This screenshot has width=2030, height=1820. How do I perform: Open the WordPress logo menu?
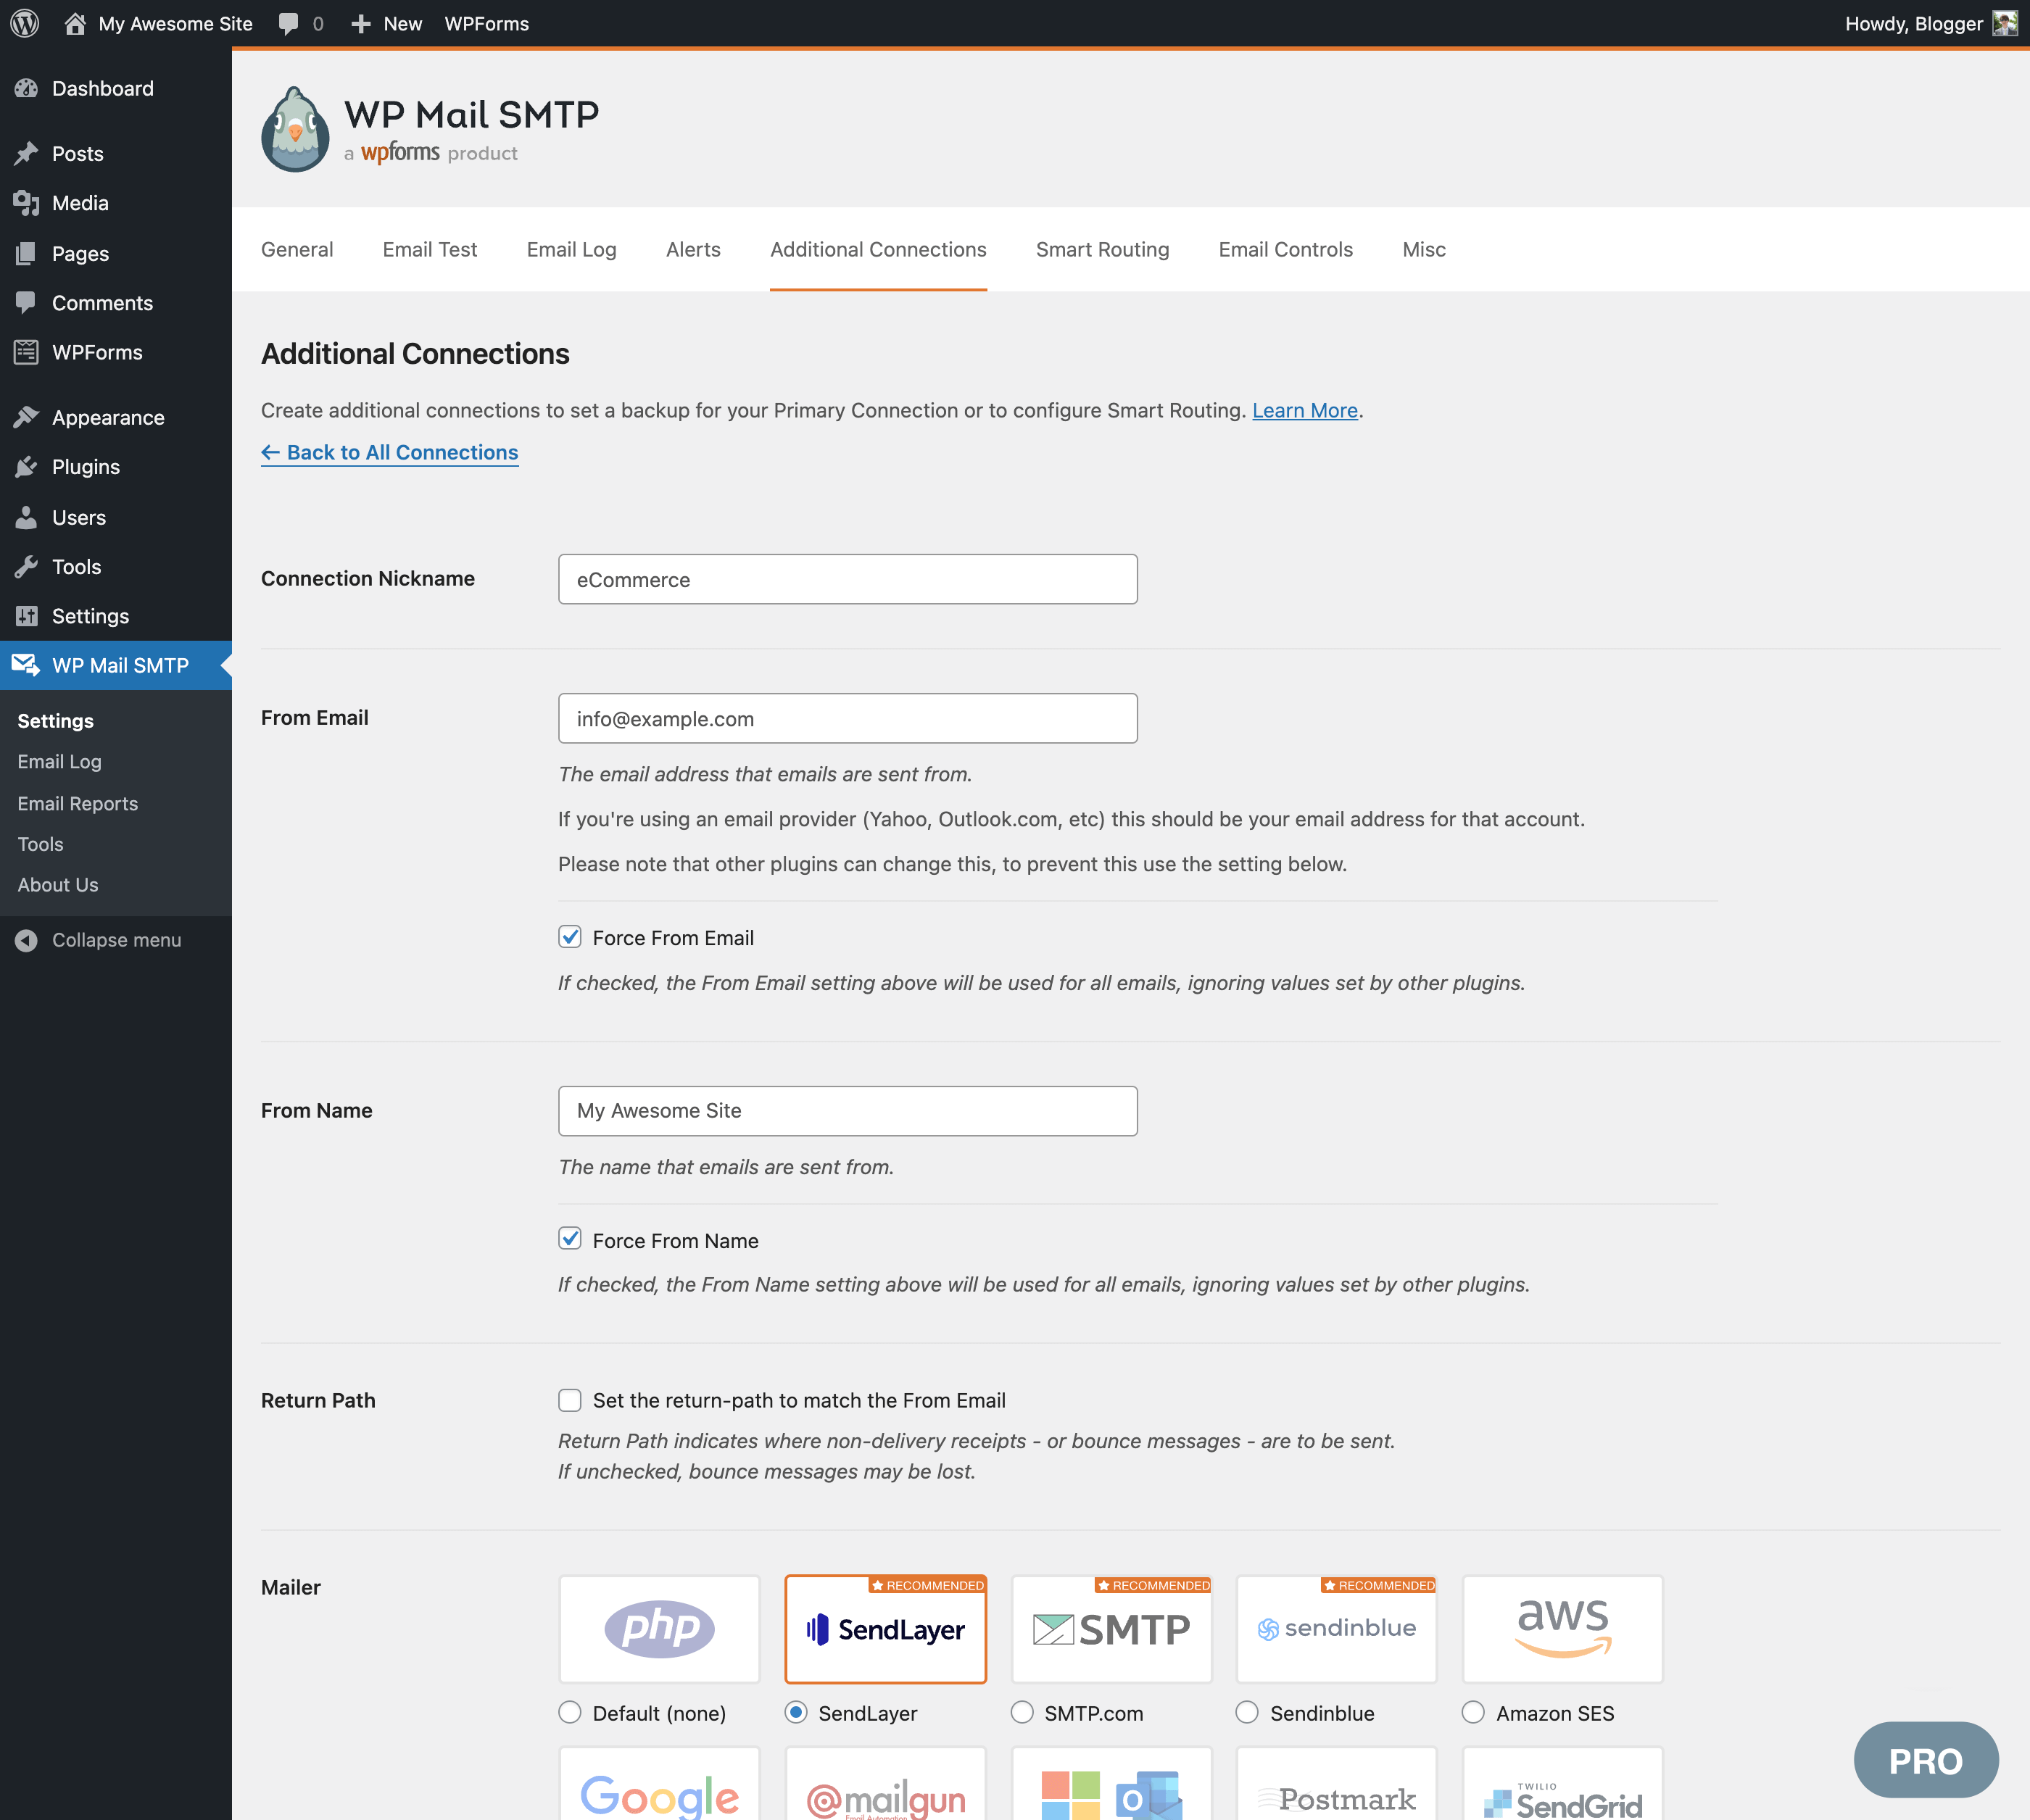tap(25, 23)
